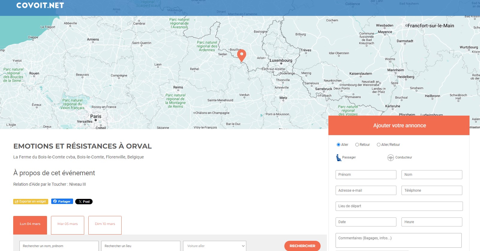Viewport: 480px width, 251px height.
Task: Focus the Adresse e-mail input
Action: [x=366, y=190]
